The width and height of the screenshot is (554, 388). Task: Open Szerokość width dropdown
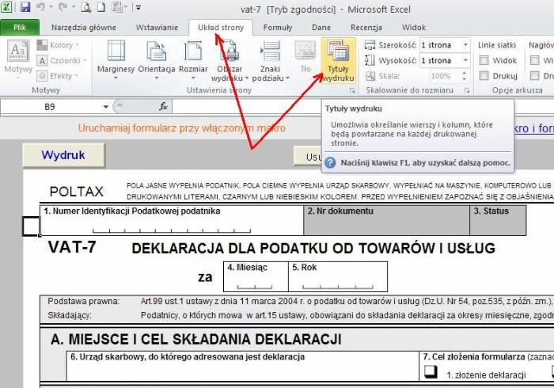coord(465,45)
